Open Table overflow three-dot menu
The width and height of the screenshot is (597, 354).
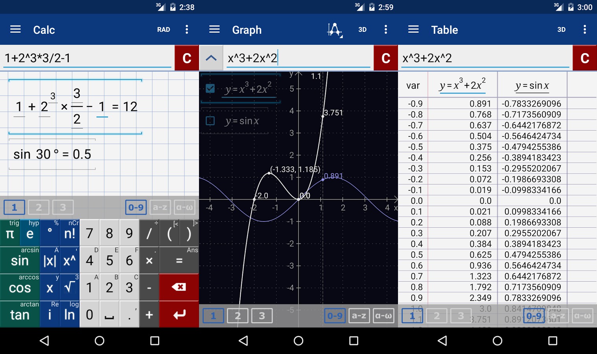pos(585,29)
